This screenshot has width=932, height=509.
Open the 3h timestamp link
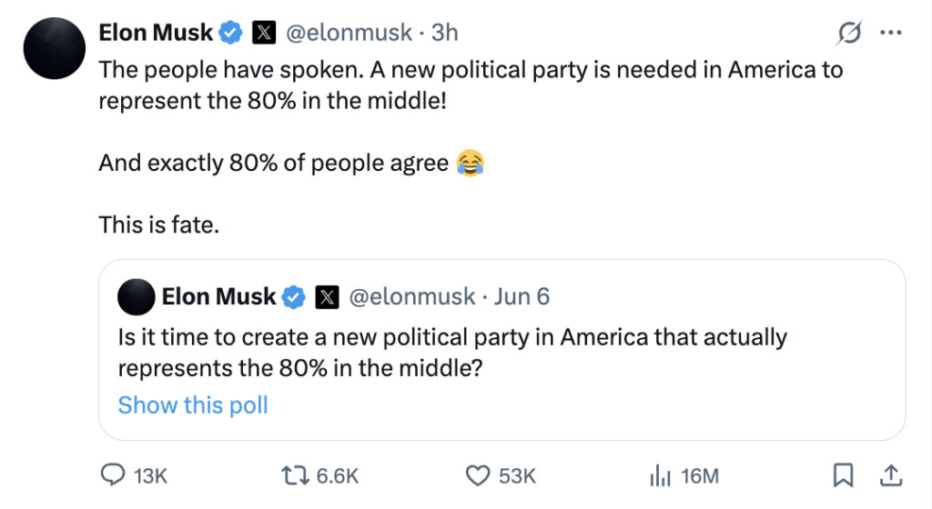click(x=445, y=34)
